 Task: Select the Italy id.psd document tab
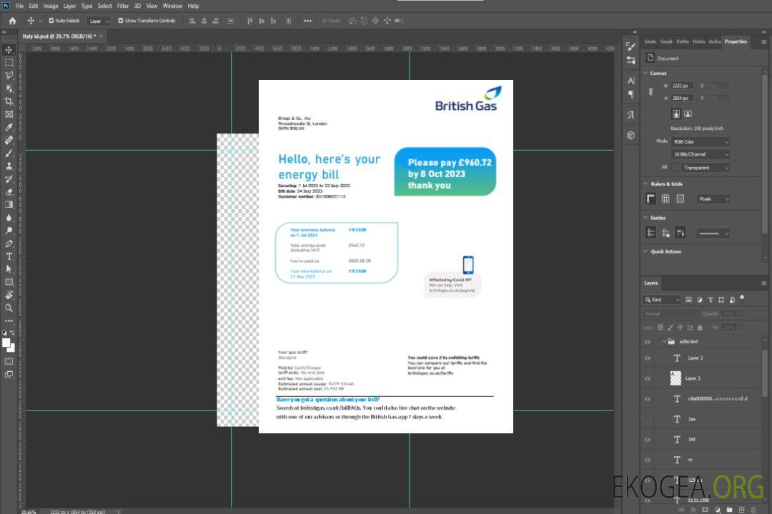[x=59, y=36]
